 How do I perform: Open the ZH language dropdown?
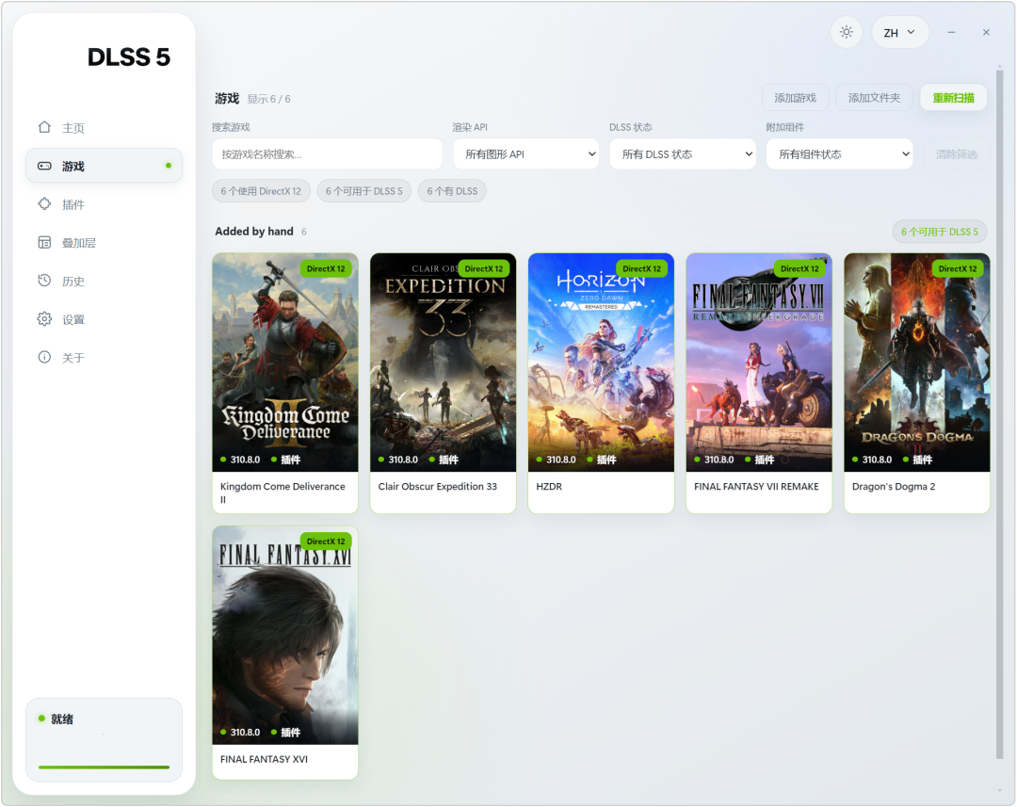coord(899,32)
